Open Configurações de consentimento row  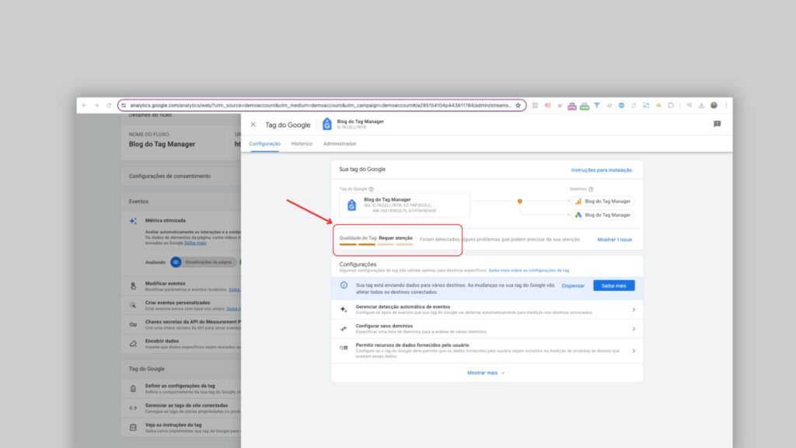pyautogui.click(x=180, y=177)
